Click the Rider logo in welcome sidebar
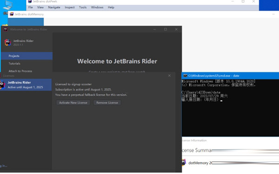 pyautogui.click(x=7, y=42)
